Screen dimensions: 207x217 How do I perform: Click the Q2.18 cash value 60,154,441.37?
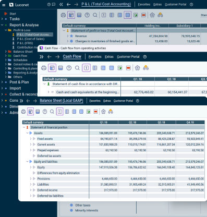click(177, 92)
